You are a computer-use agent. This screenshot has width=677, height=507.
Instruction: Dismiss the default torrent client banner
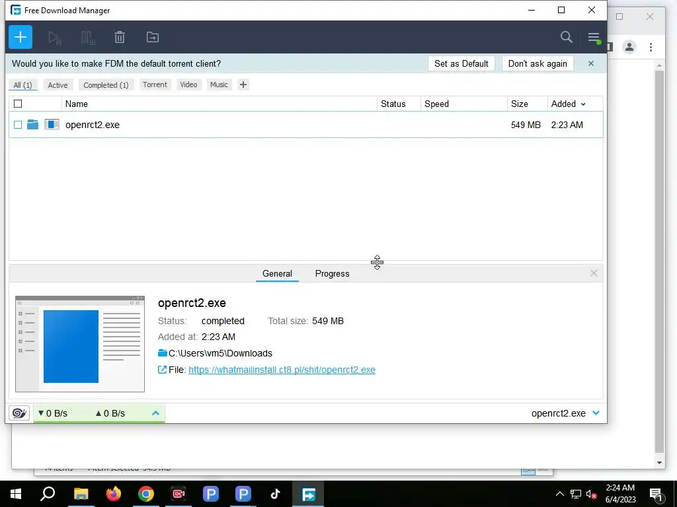point(590,63)
